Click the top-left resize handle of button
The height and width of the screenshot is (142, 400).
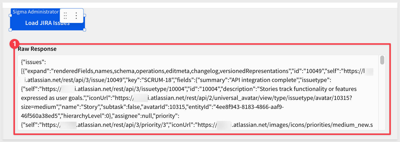10,15
